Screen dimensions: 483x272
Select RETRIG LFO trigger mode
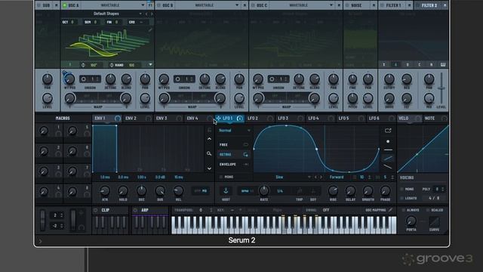pos(233,154)
